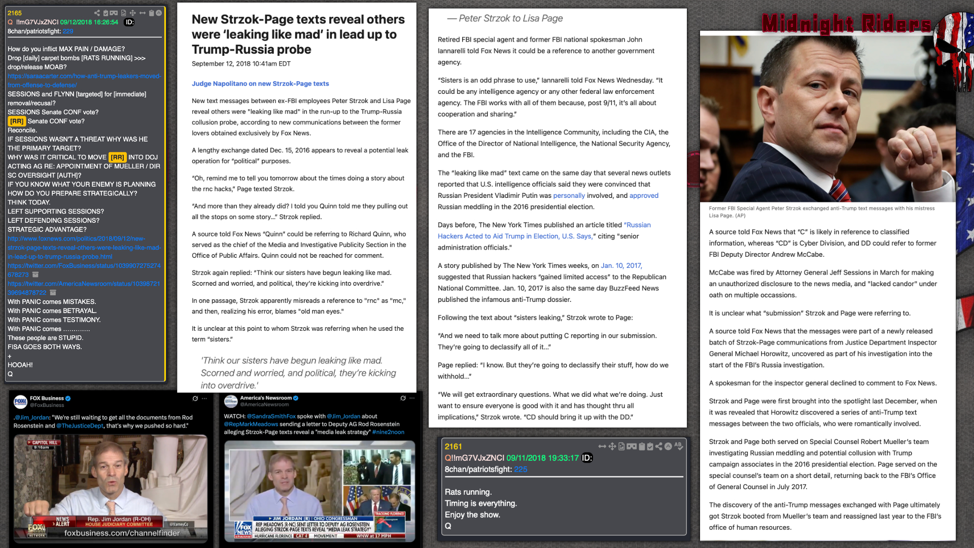This screenshot has height=548, width=974.
Task: Open 8chan reference number 225
Action: click(520, 469)
